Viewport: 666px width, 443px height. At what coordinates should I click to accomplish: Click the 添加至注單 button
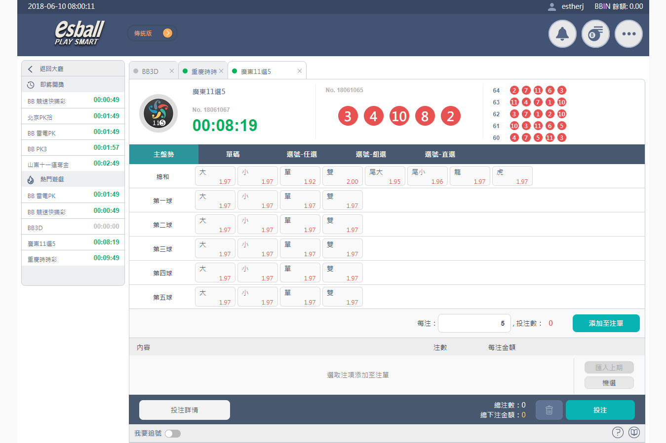[606, 323]
